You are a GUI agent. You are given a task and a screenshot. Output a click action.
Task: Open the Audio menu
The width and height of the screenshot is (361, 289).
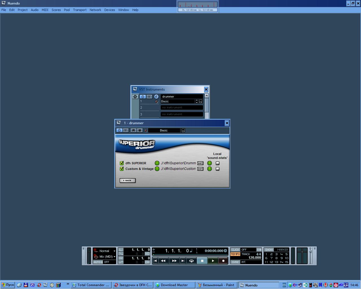35,10
